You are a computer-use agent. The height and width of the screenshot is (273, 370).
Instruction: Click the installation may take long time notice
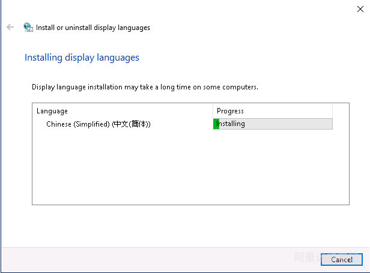click(145, 87)
